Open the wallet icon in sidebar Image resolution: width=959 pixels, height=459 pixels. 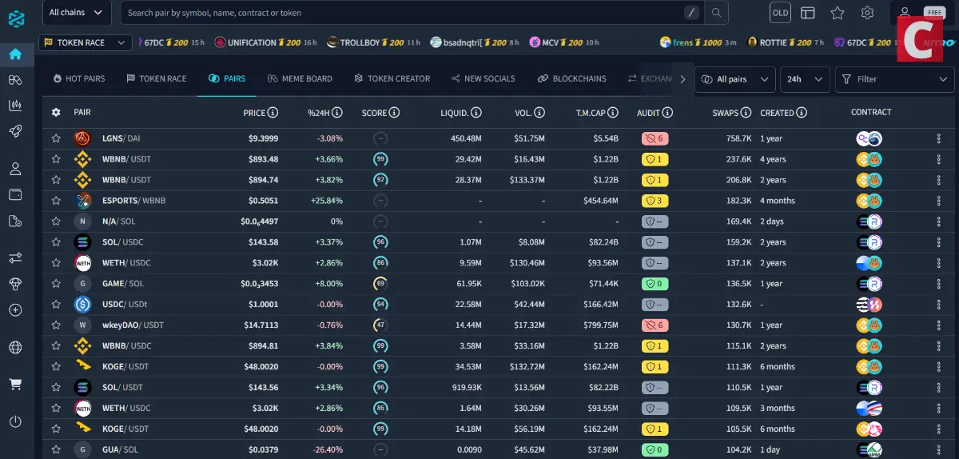15,194
